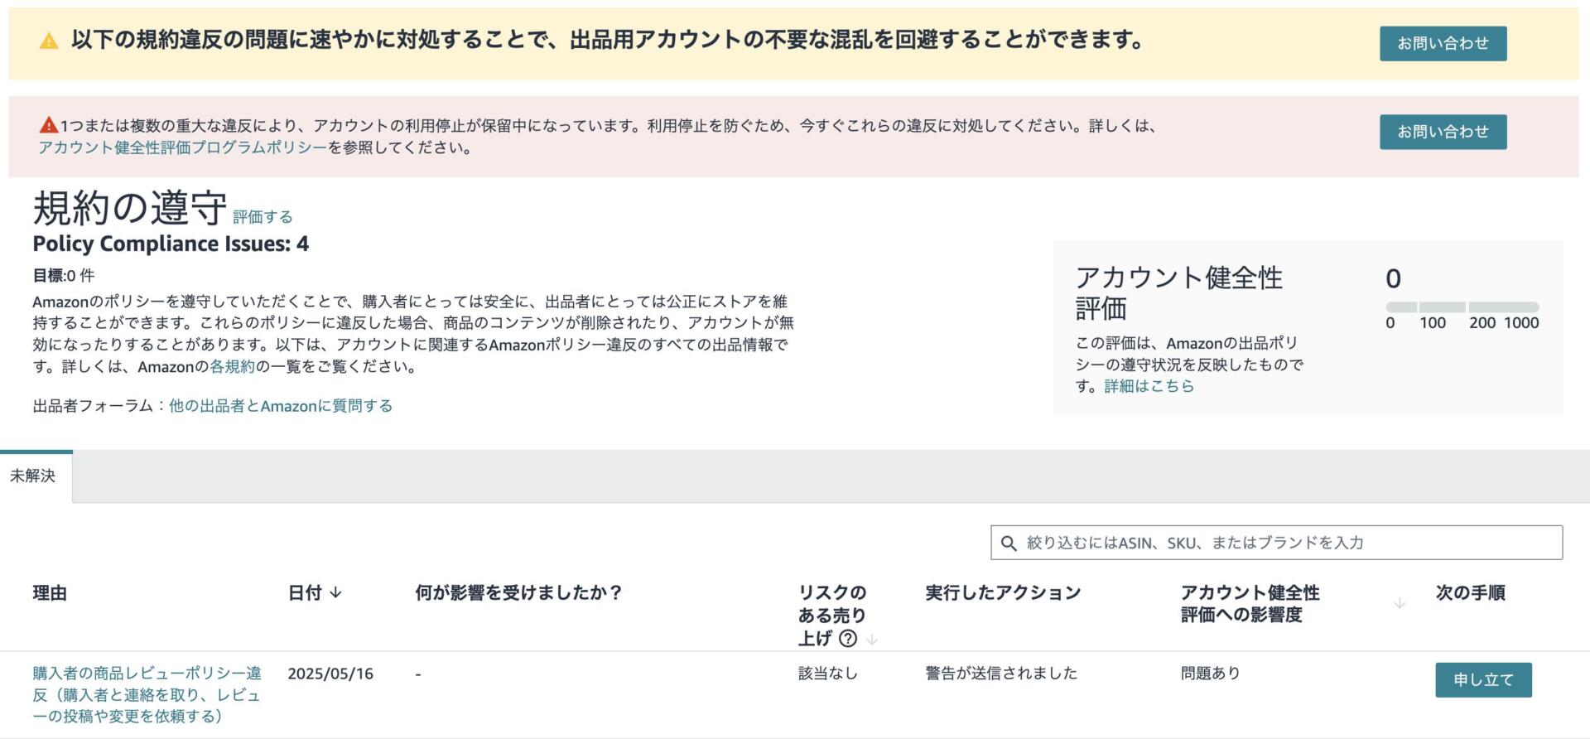Open 詳細はこちら link in account health box

pos(1149,386)
